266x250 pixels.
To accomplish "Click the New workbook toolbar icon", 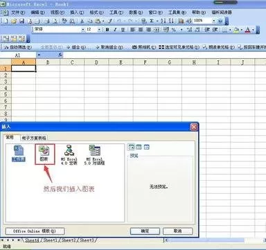I will 6,21.
